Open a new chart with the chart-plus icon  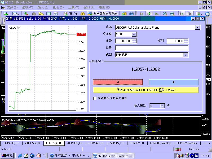pyautogui.click(x=6, y=14)
